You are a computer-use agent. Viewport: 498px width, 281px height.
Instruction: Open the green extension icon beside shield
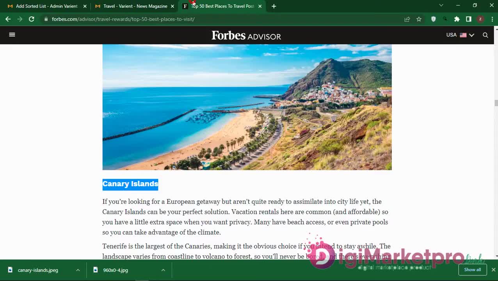point(445,19)
